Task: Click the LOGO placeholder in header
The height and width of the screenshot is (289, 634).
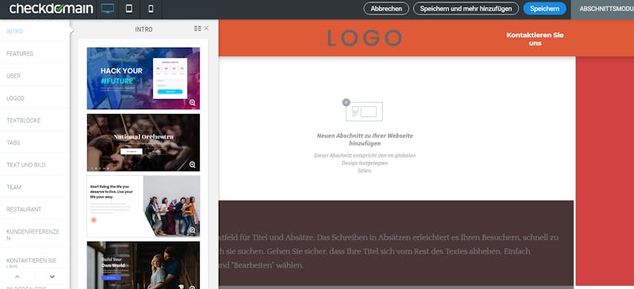Action: tap(365, 38)
